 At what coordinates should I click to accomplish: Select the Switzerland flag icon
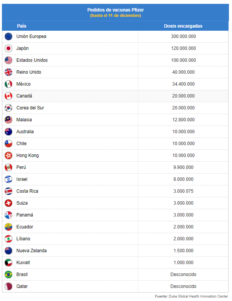click(x=8, y=203)
